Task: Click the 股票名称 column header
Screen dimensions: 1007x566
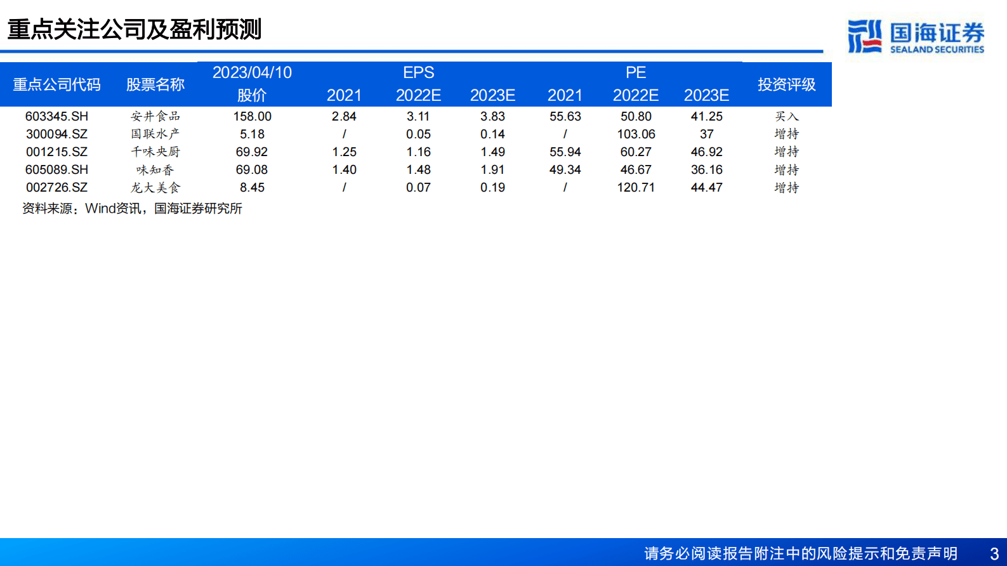Action: [155, 84]
